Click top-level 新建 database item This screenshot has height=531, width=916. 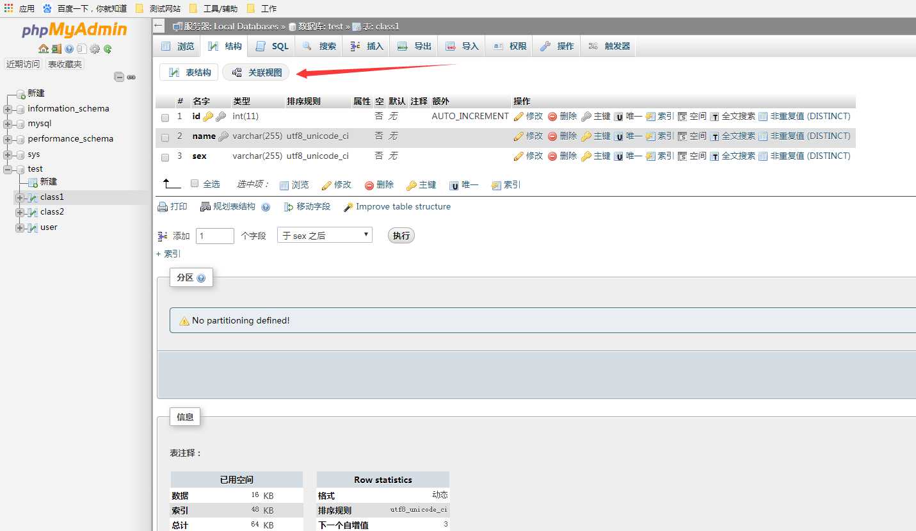pyautogui.click(x=36, y=94)
